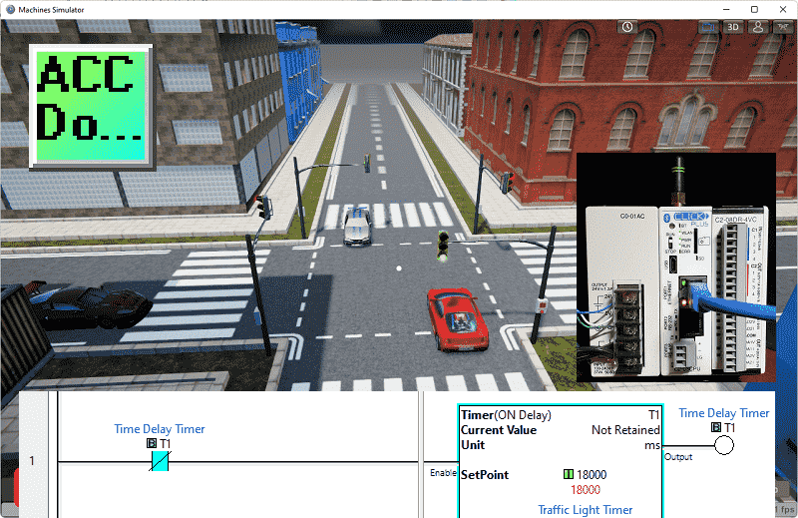Click the green integer icon beside SetPoint 18000
Screen dimensions: 798x518
pos(569,474)
